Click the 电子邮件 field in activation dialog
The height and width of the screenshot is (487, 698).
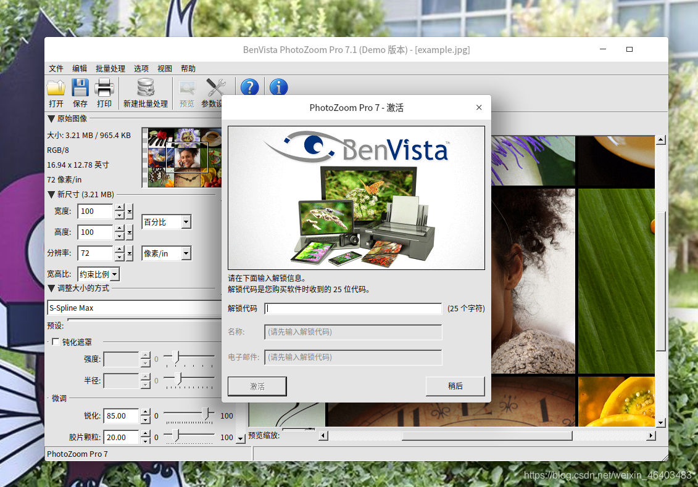pos(353,357)
